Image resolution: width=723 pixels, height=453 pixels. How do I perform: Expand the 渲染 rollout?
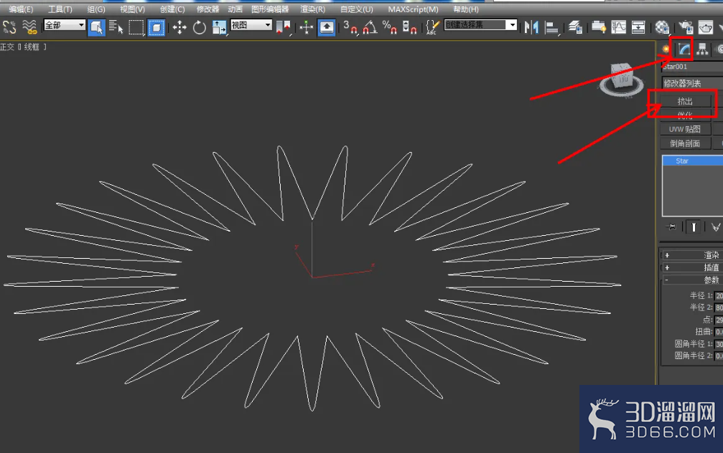pos(691,255)
